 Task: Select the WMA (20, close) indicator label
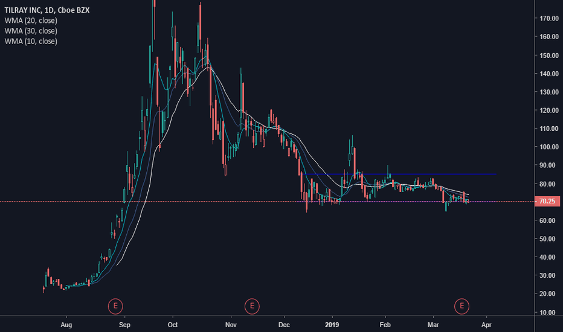pyautogui.click(x=31, y=21)
